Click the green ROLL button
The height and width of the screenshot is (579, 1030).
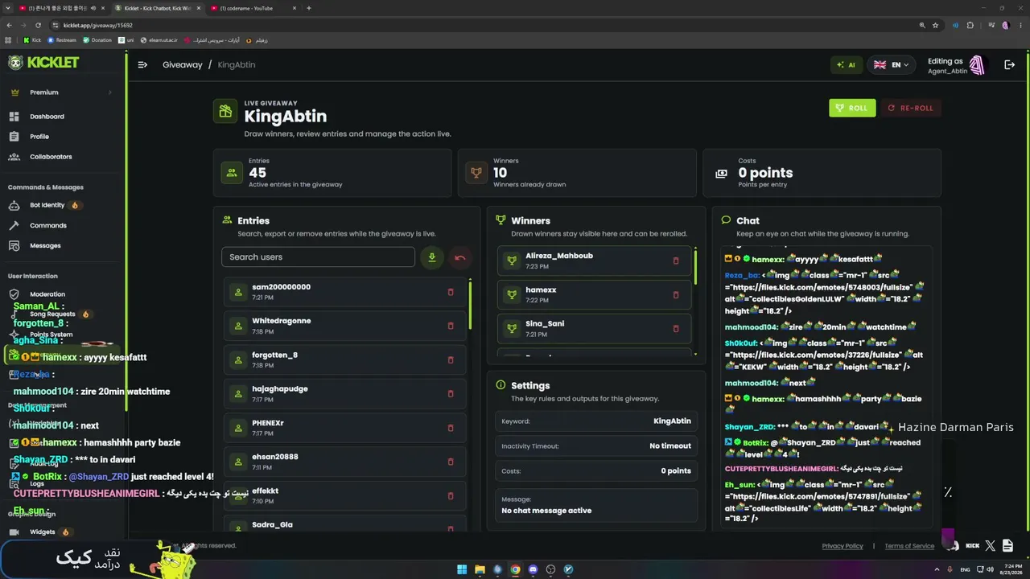852,108
